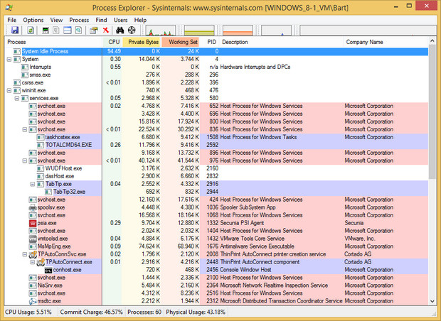Collapse the wininit.exe tree node
The image size is (441, 321).
(9, 90)
